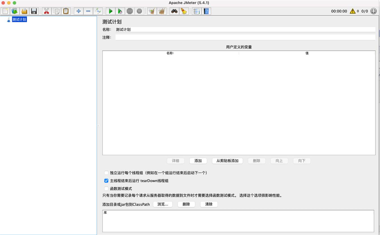The height and width of the screenshot is (235, 380).
Task: Toggle the 函数测试模式 checkbox
Action: click(106, 189)
